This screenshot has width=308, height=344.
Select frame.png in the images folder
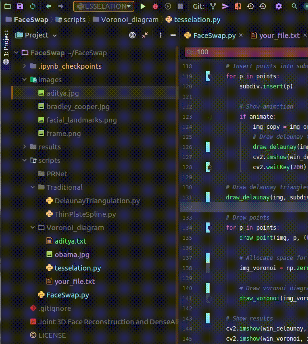[63, 134]
